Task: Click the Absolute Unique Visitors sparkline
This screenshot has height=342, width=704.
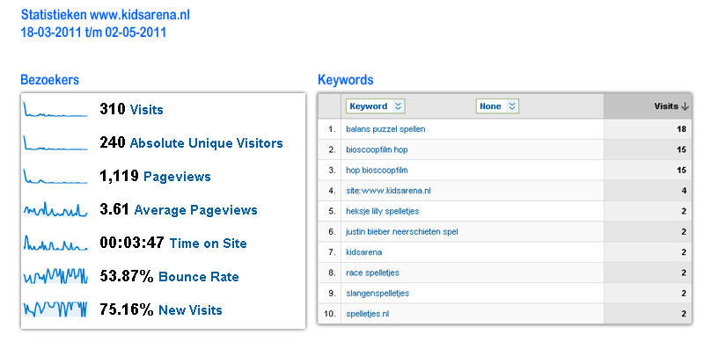Action: tap(55, 142)
